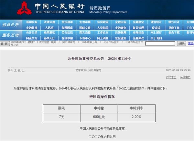Click the timestamp 2020-06-09 09:45:40

tap(178, 70)
